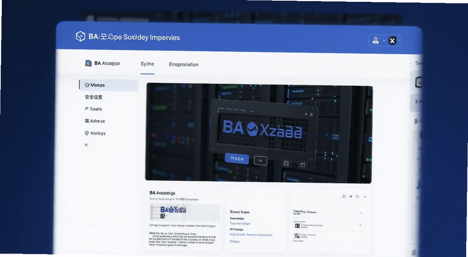
Task: Close the bottom panel with the small x icon
Action: pos(365,197)
